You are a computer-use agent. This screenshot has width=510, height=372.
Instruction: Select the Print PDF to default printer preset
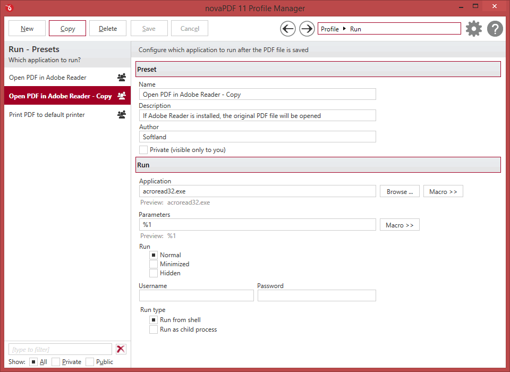[x=67, y=115]
